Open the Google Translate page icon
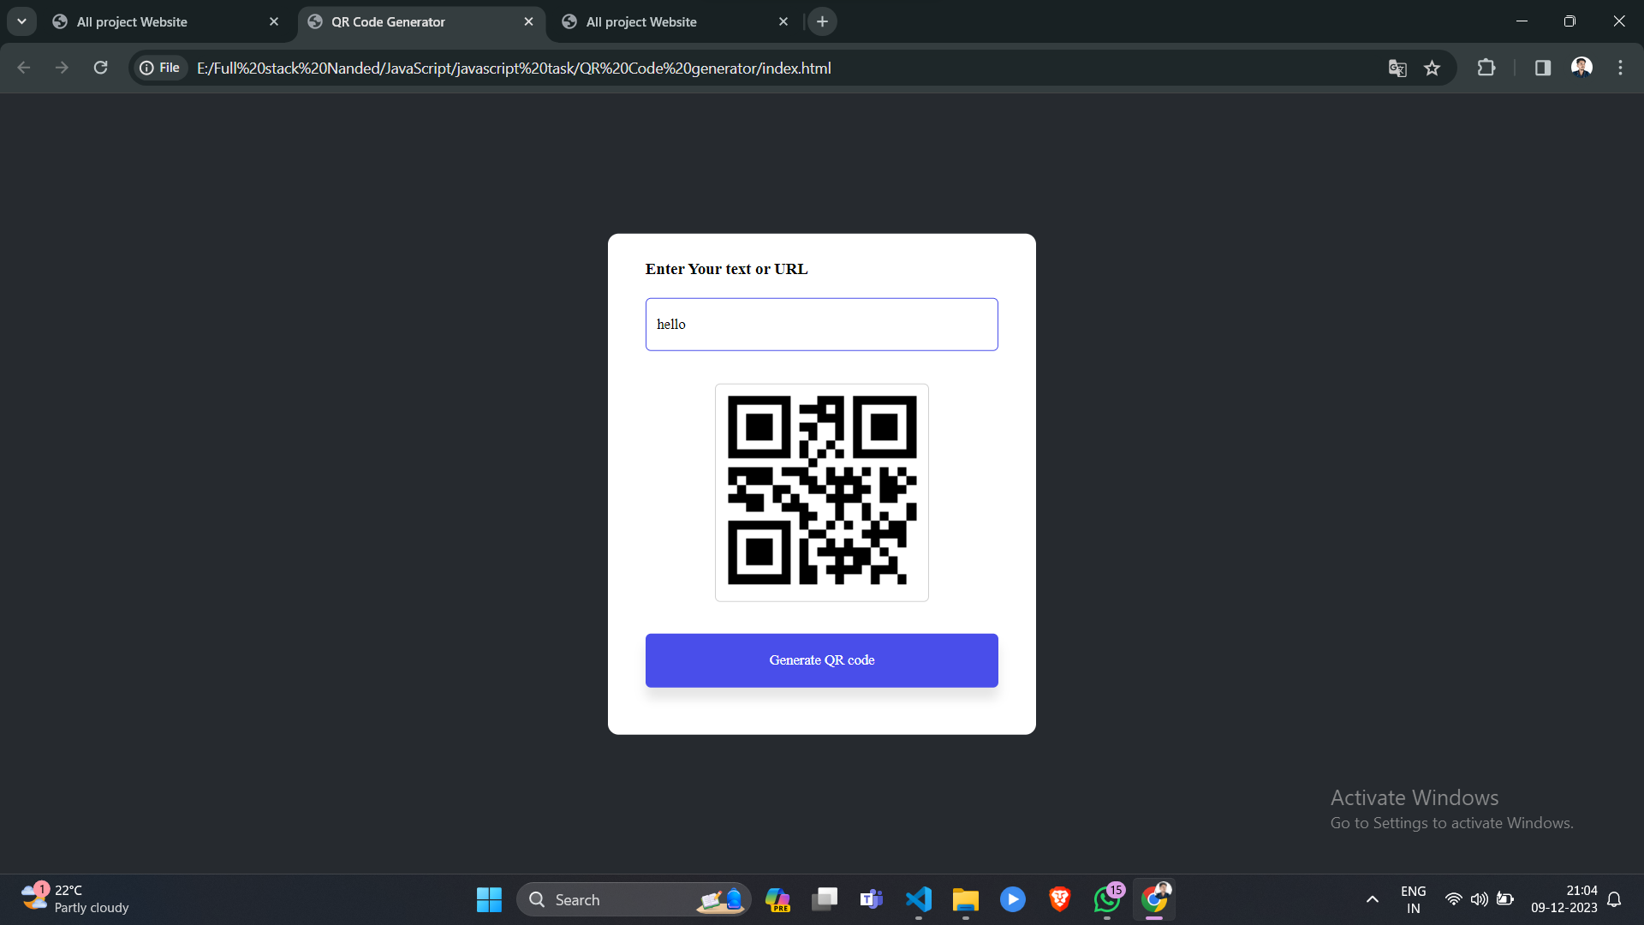The width and height of the screenshot is (1644, 925). coord(1397,68)
